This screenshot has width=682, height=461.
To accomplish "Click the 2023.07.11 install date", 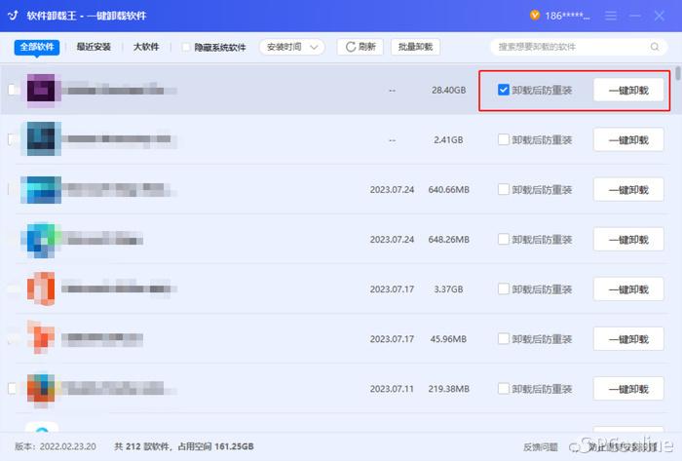I will pos(392,389).
